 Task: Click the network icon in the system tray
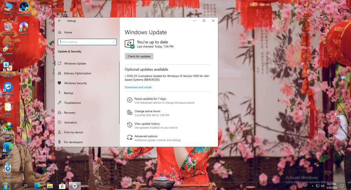[318, 186]
